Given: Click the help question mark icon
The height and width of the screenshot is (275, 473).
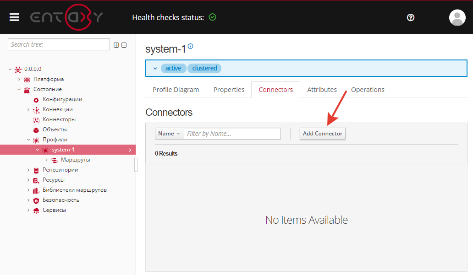Looking at the screenshot, I should click(411, 17).
